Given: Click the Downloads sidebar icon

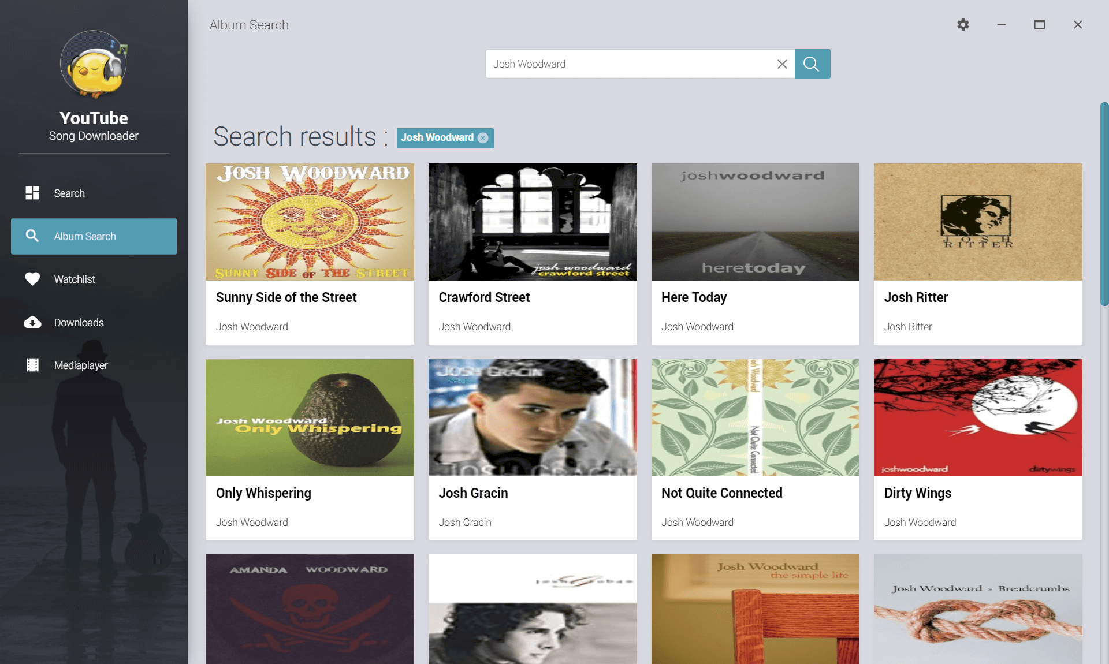Looking at the screenshot, I should (32, 322).
